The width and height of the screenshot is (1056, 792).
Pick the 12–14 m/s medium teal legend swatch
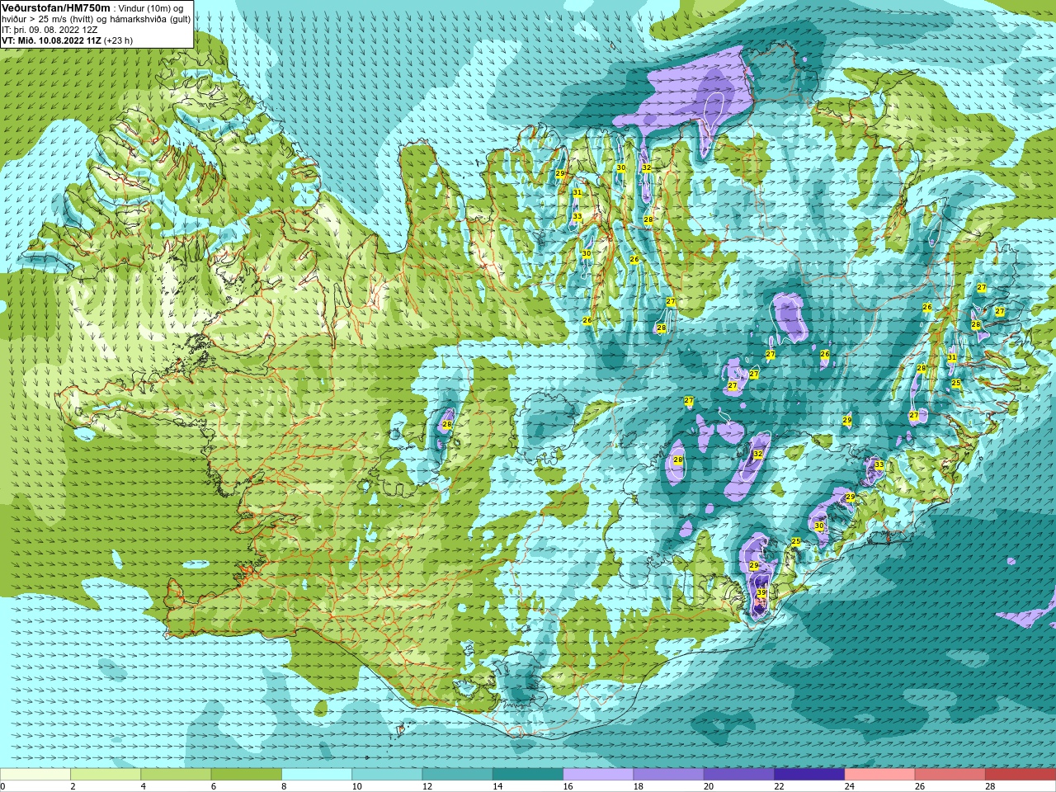click(458, 775)
